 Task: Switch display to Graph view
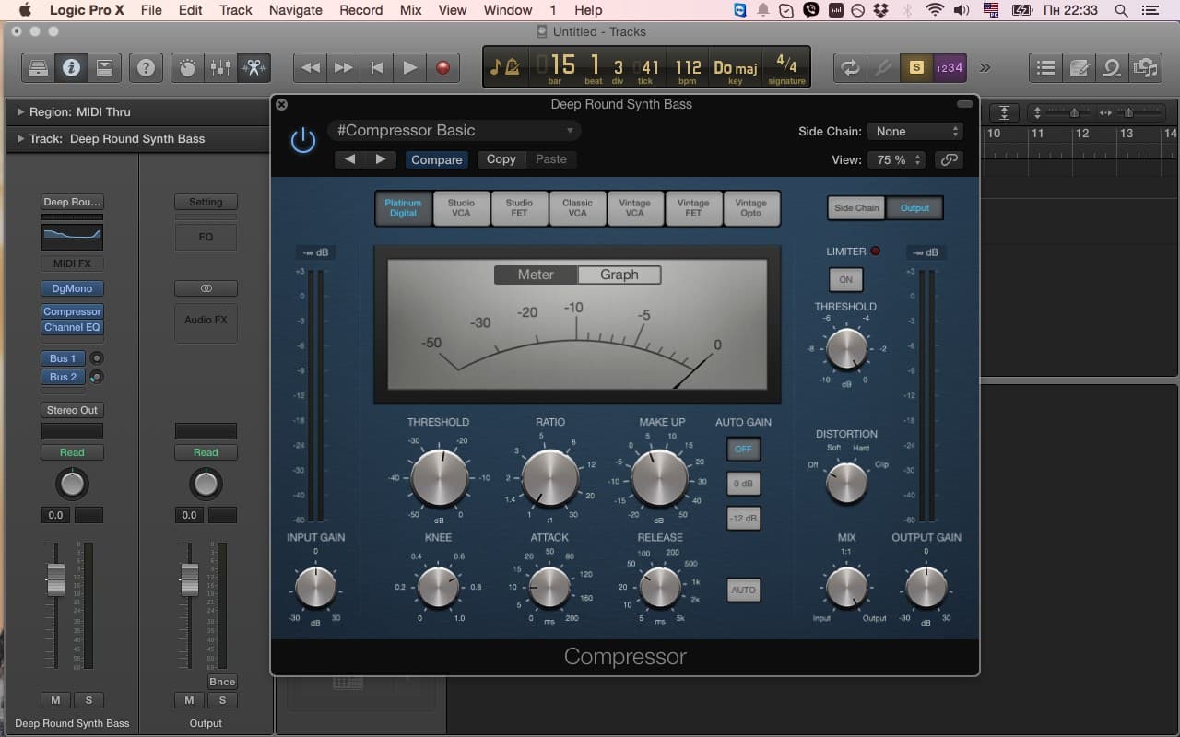[x=619, y=275]
